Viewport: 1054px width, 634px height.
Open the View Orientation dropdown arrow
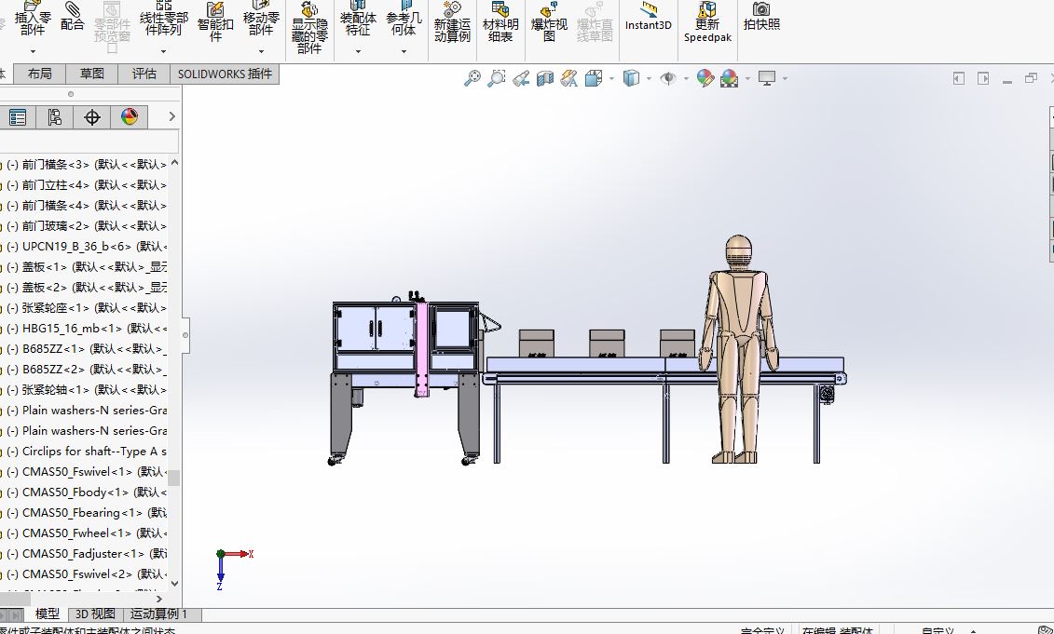(x=611, y=78)
